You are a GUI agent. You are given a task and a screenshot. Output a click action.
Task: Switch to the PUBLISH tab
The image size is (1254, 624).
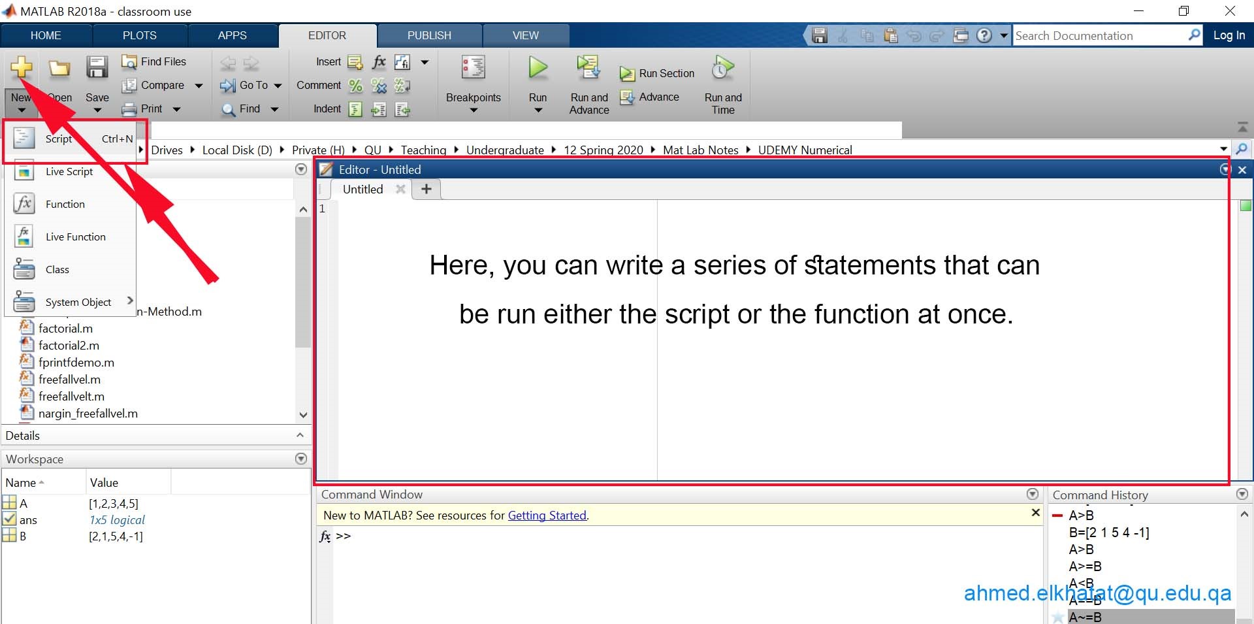click(x=429, y=35)
